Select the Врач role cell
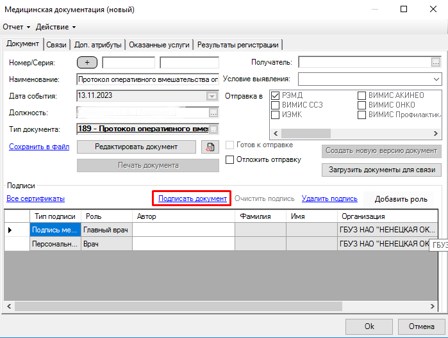This screenshot has width=448, height=338. 106,244
